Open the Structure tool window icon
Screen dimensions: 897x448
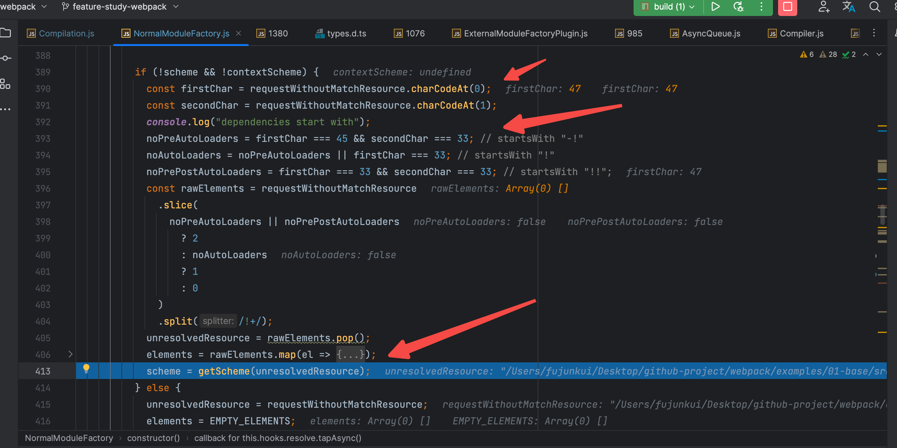click(x=5, y=84)
